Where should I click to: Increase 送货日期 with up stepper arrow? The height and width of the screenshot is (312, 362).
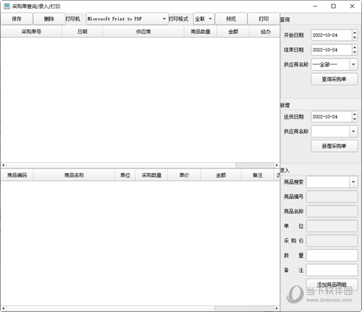[355, 114]
